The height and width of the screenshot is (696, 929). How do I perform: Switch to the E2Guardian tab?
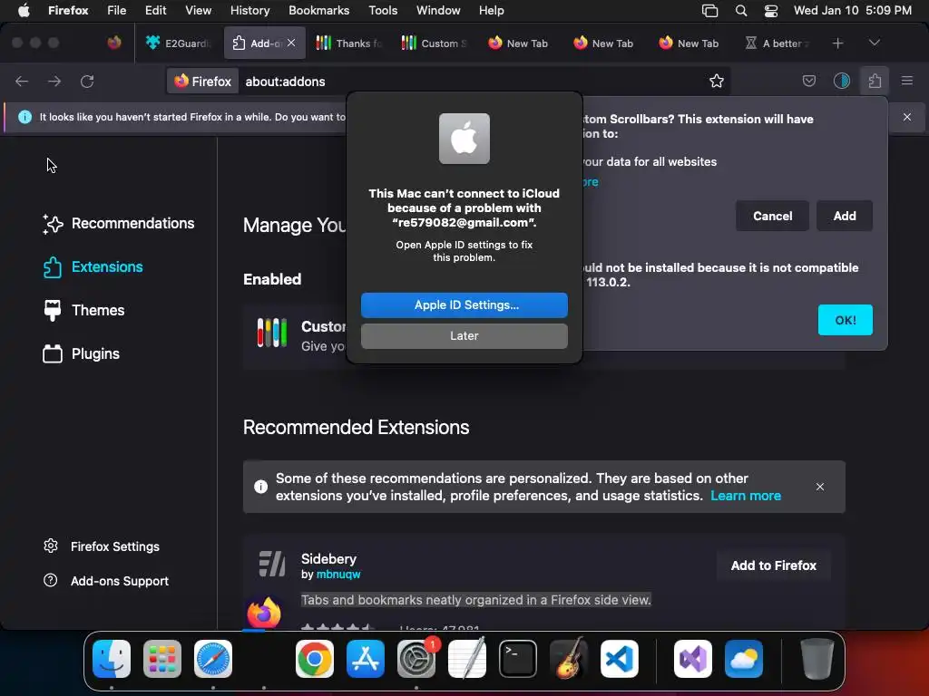[178, 43]
